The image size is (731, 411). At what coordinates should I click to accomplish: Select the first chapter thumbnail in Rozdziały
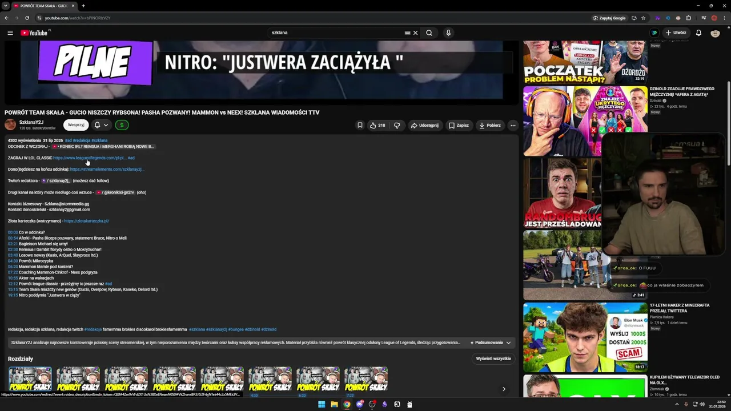click(30, 380)
